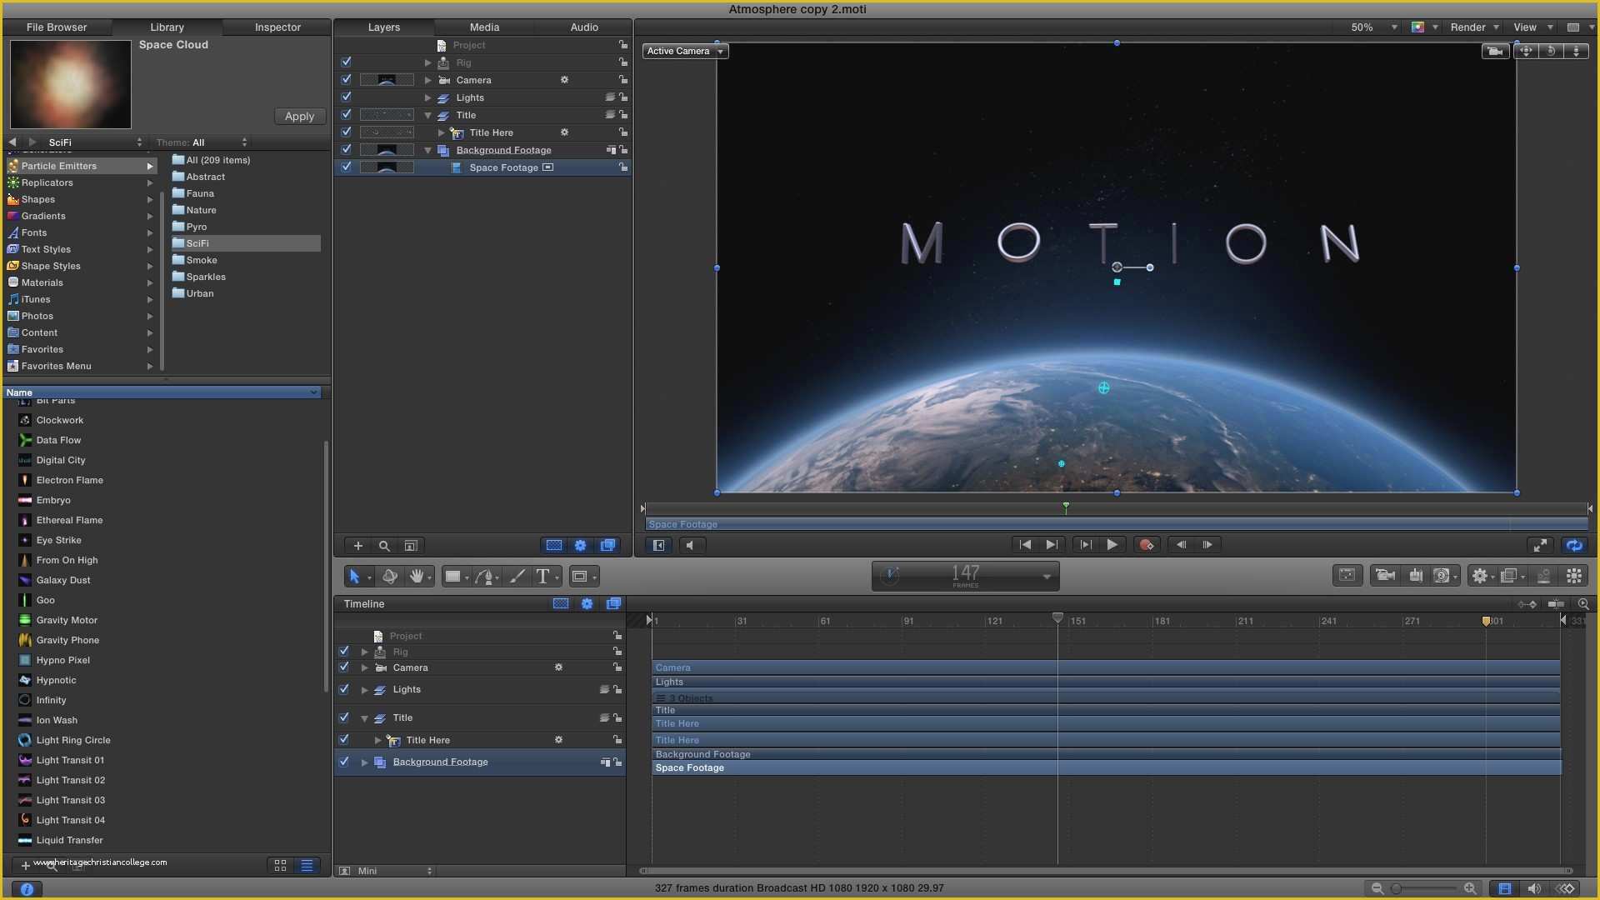
Task: Toggle visibility checkbox for Space Footage
Action: 346,166
